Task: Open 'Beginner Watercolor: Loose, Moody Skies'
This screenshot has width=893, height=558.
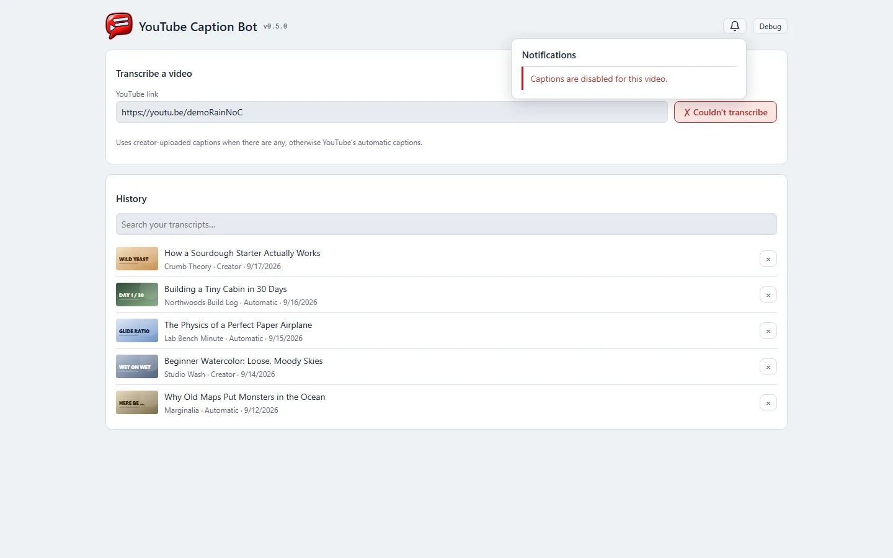Action: click(x=244, y=361)
